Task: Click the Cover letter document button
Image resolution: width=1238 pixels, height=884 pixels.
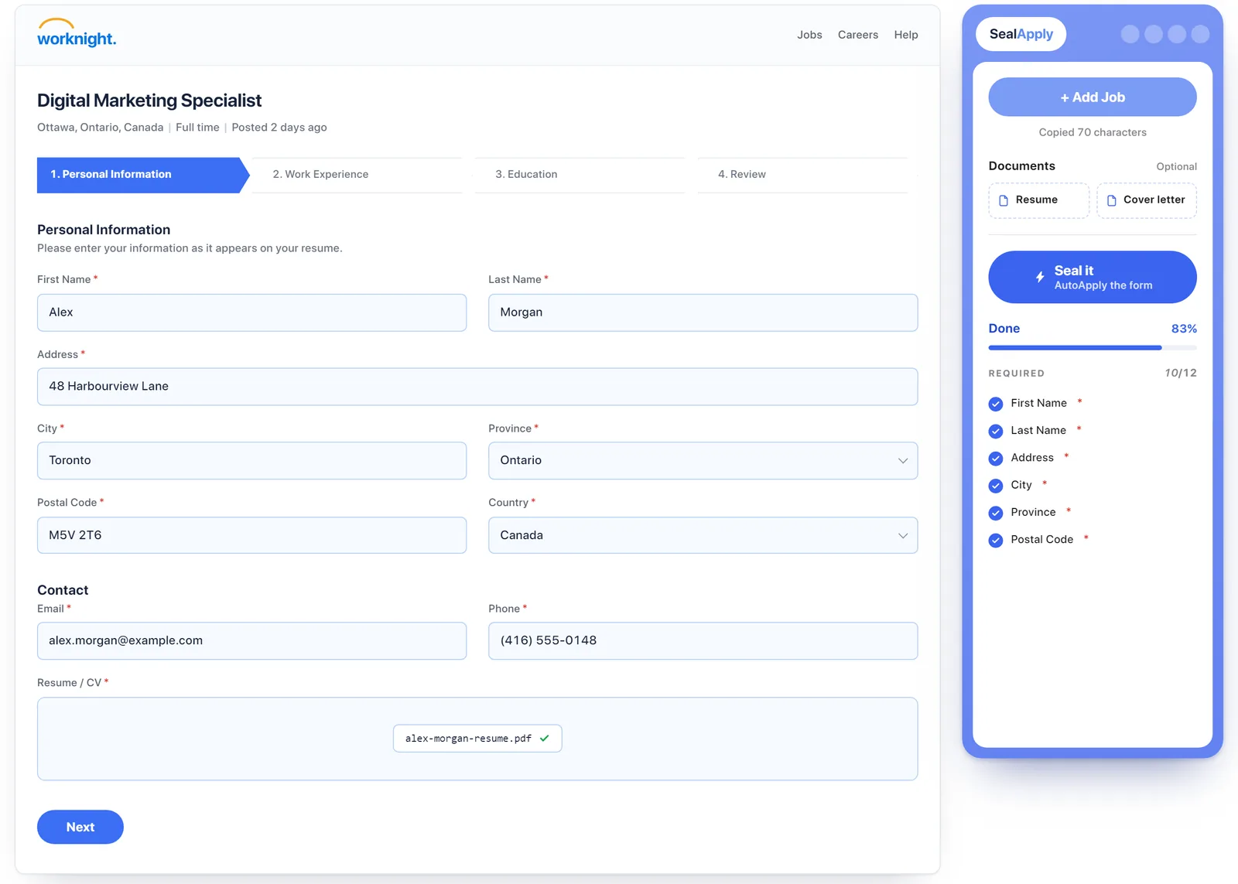Action: point(1147,200)
